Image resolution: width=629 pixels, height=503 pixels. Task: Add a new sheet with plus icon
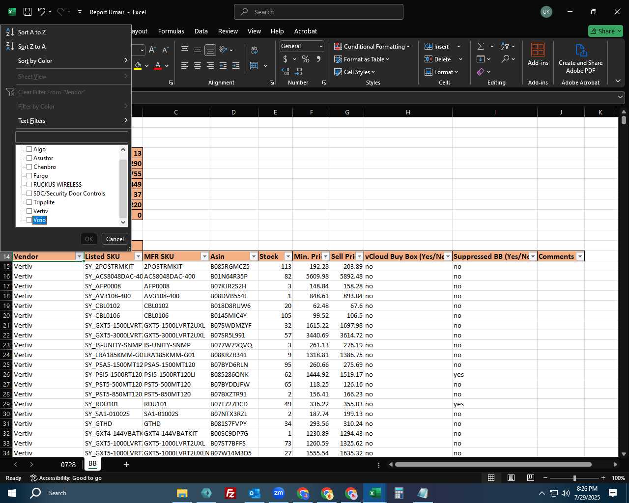126,464
